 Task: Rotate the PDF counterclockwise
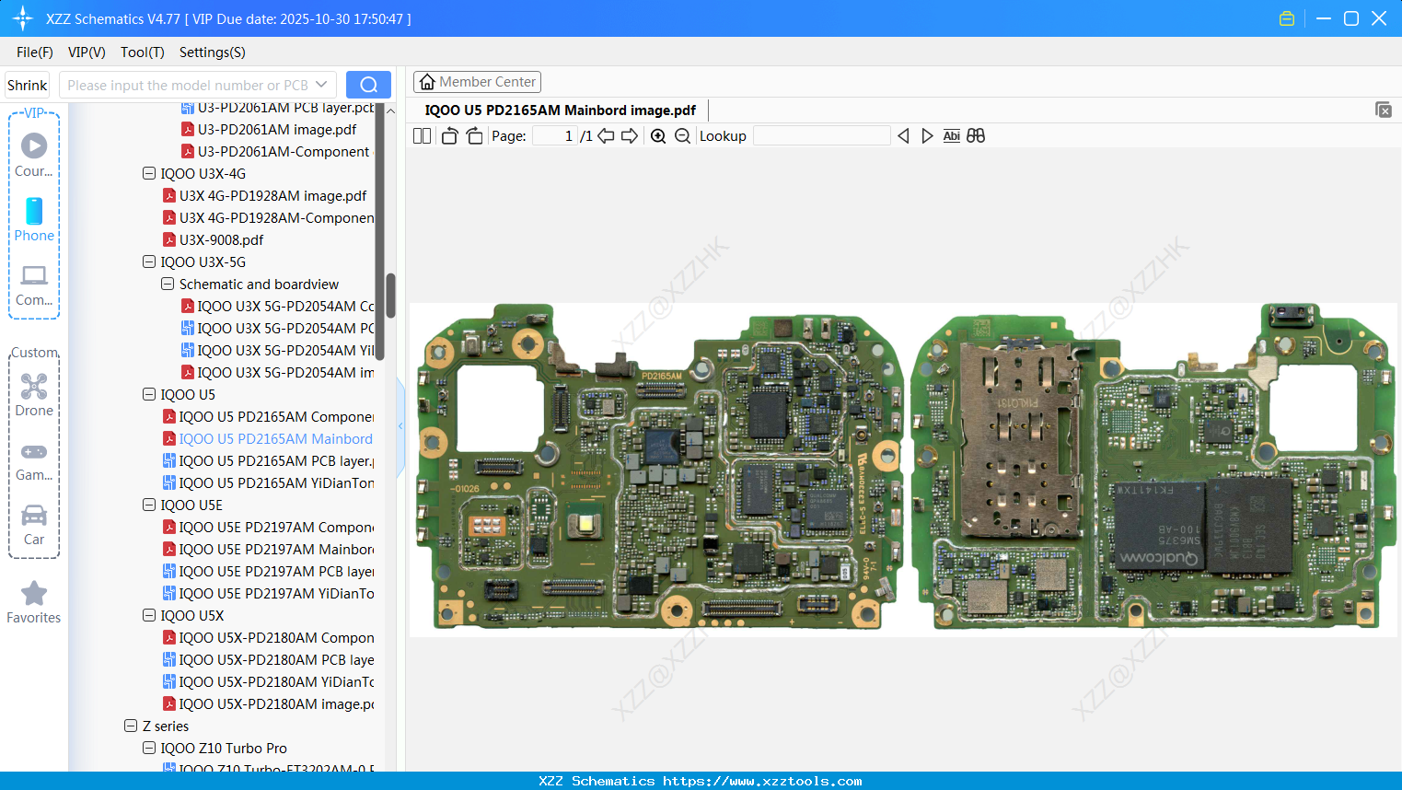[x=449, y=135]
